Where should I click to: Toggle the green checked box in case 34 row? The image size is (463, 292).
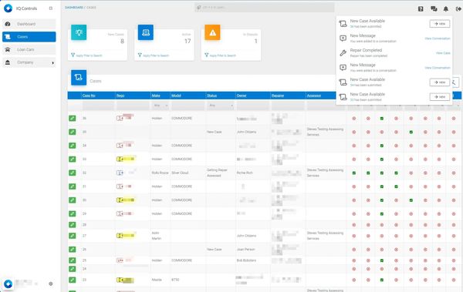coord(382,146)
